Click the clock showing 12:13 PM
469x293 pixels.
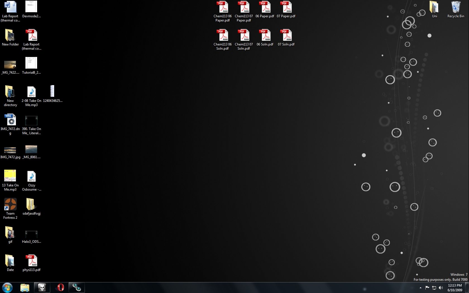(455, 288)
